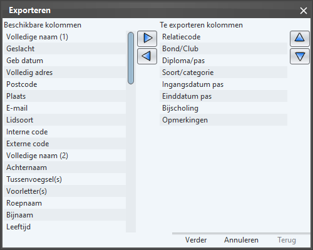Select Bond/Club in export columns
The width and height of the screenshot is (313, 250).
223,49
